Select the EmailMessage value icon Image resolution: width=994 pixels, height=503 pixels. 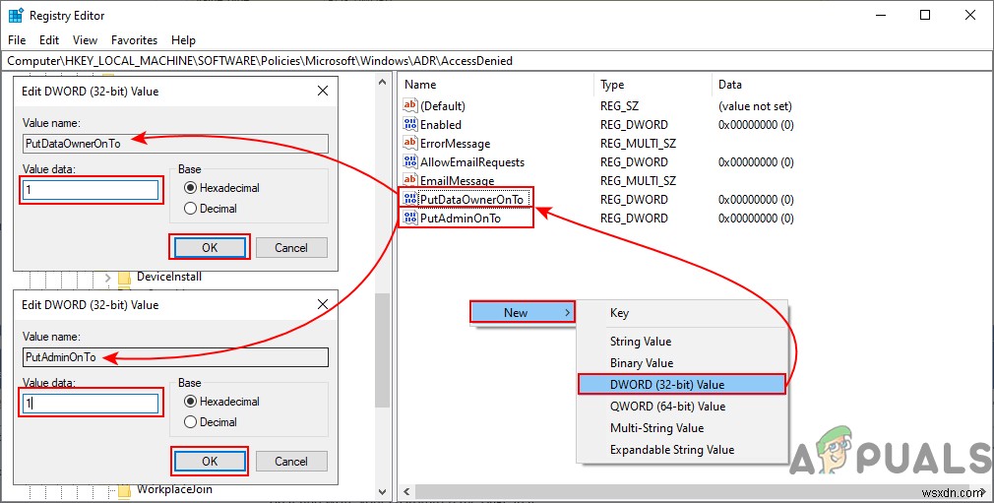tap(410, 181)
